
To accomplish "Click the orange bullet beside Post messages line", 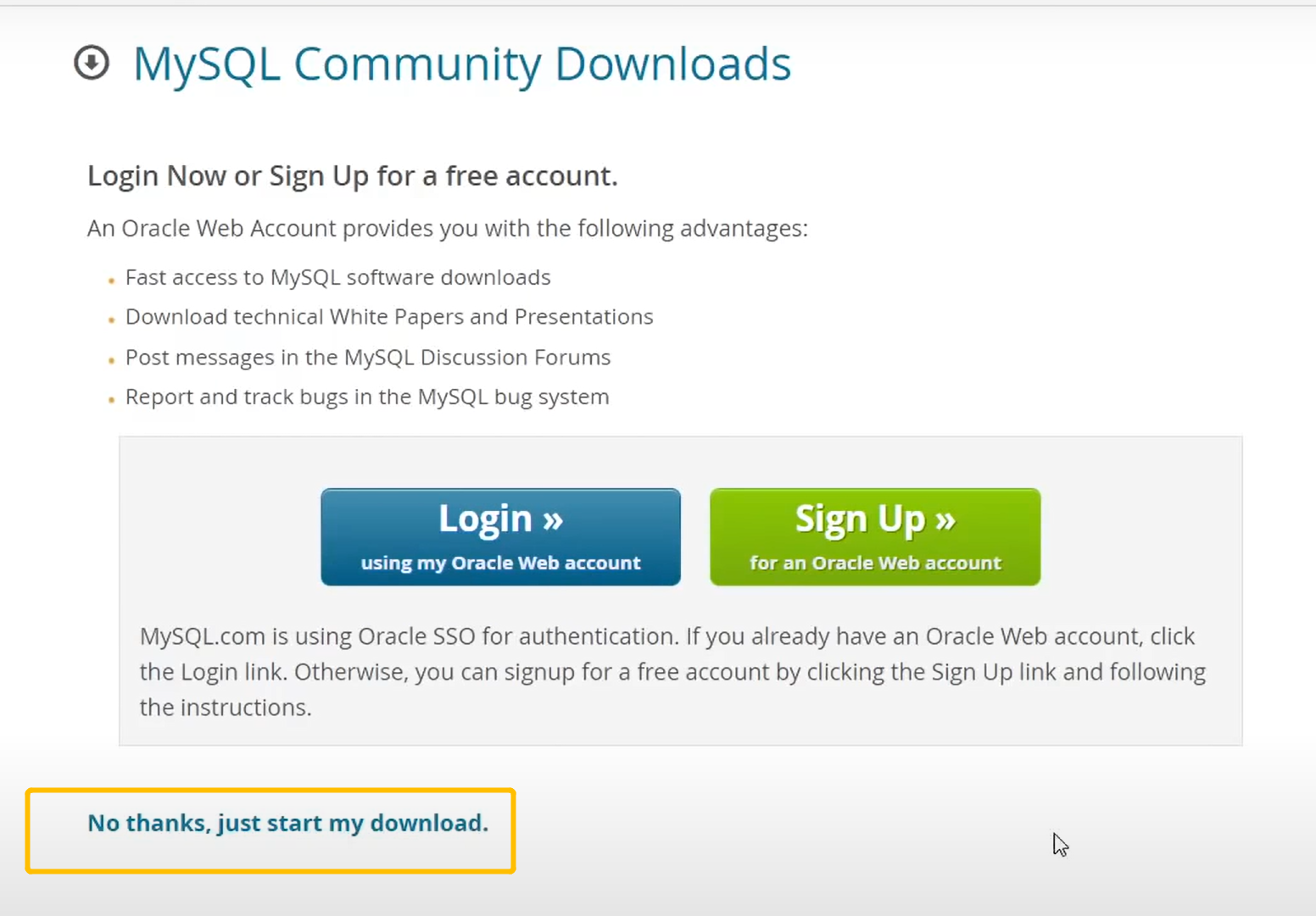I will pyautogui.click(x=112, y=361).
